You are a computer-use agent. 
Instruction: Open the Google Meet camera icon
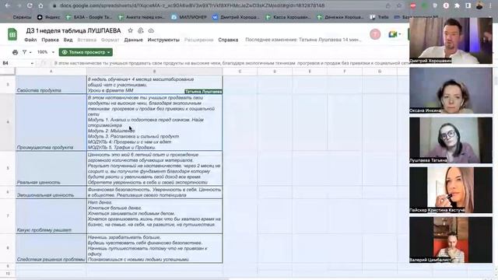click(x=393, y=34)
